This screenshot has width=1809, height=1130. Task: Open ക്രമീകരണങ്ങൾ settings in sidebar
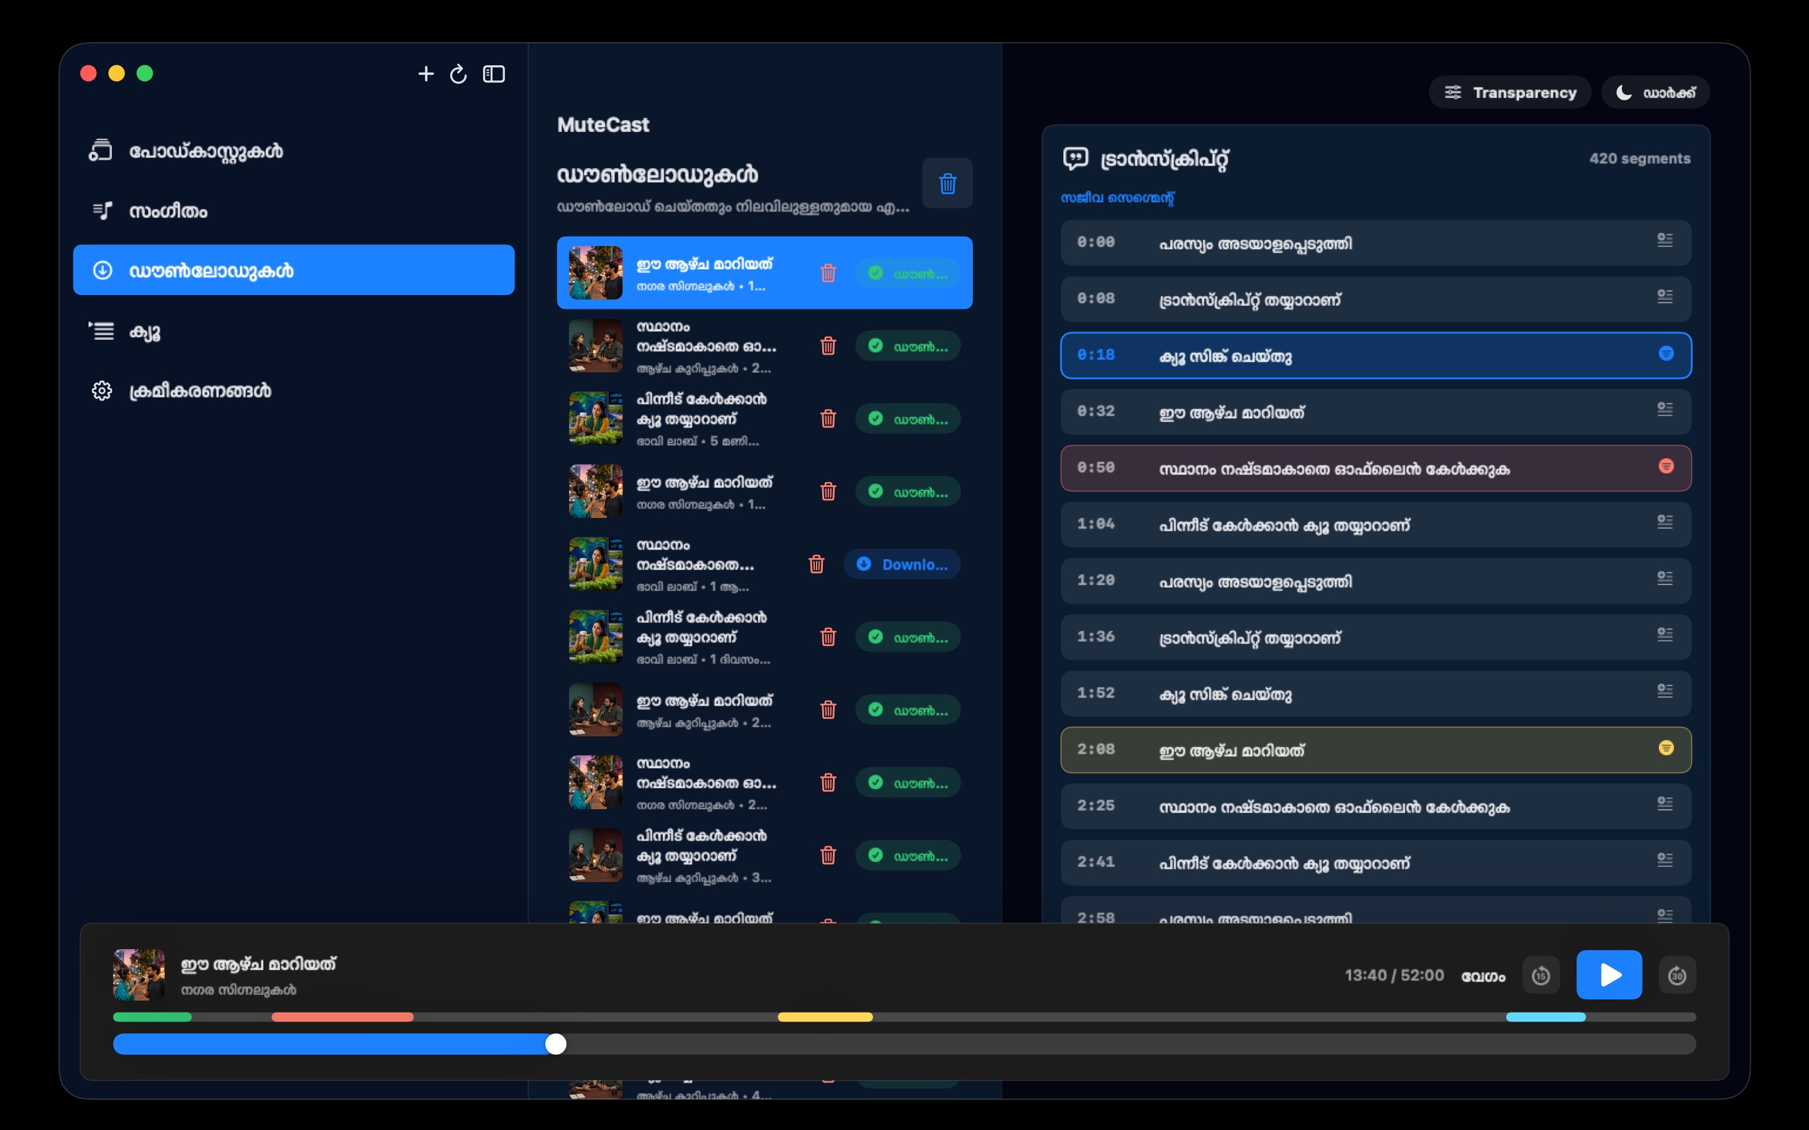click(x=294, y=390)
